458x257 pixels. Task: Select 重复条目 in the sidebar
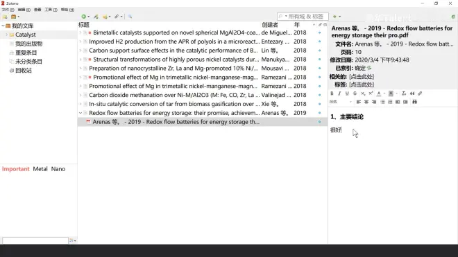coord(26,53)
